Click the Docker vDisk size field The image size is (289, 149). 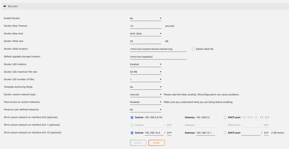click(x=146, y=41)
